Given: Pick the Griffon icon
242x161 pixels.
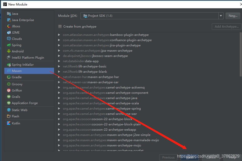Looking at the screenshot, I should [x=9, y=91].
